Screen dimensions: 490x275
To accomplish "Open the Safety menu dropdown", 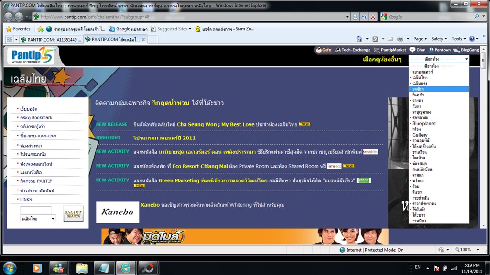I will pyautogui.click(x=439, y=39).
